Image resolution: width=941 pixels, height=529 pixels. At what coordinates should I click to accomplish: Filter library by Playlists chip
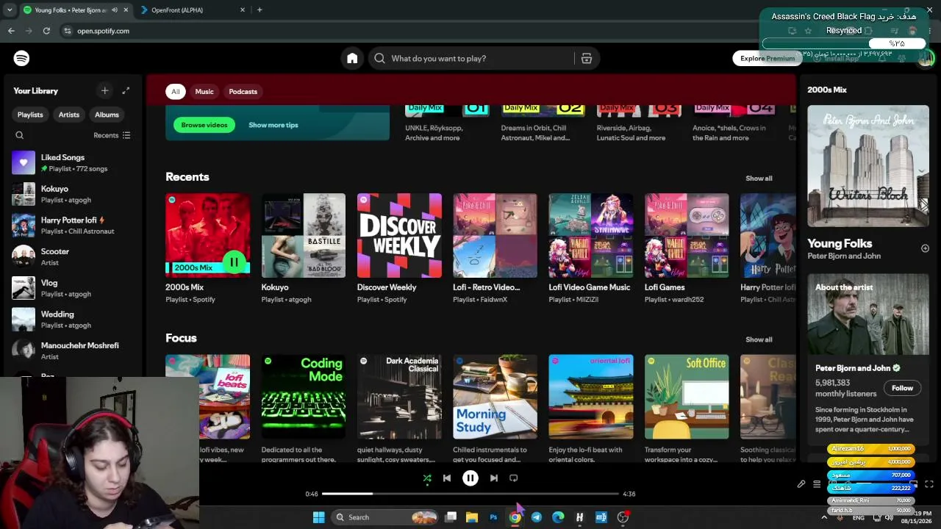[30, 115]
